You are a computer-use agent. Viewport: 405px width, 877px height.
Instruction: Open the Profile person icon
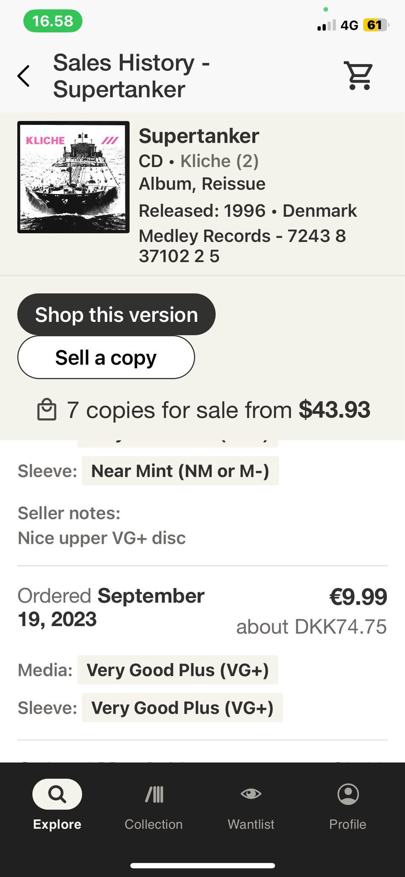348,794
